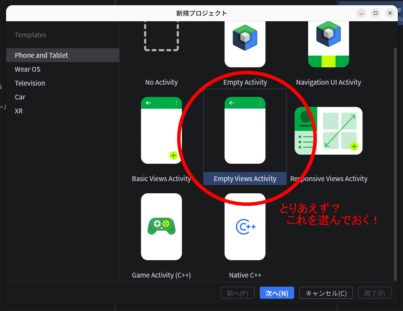403x311 pixels.
Task: Select the Empty Views Activity template
Action: tap(245, 130)
